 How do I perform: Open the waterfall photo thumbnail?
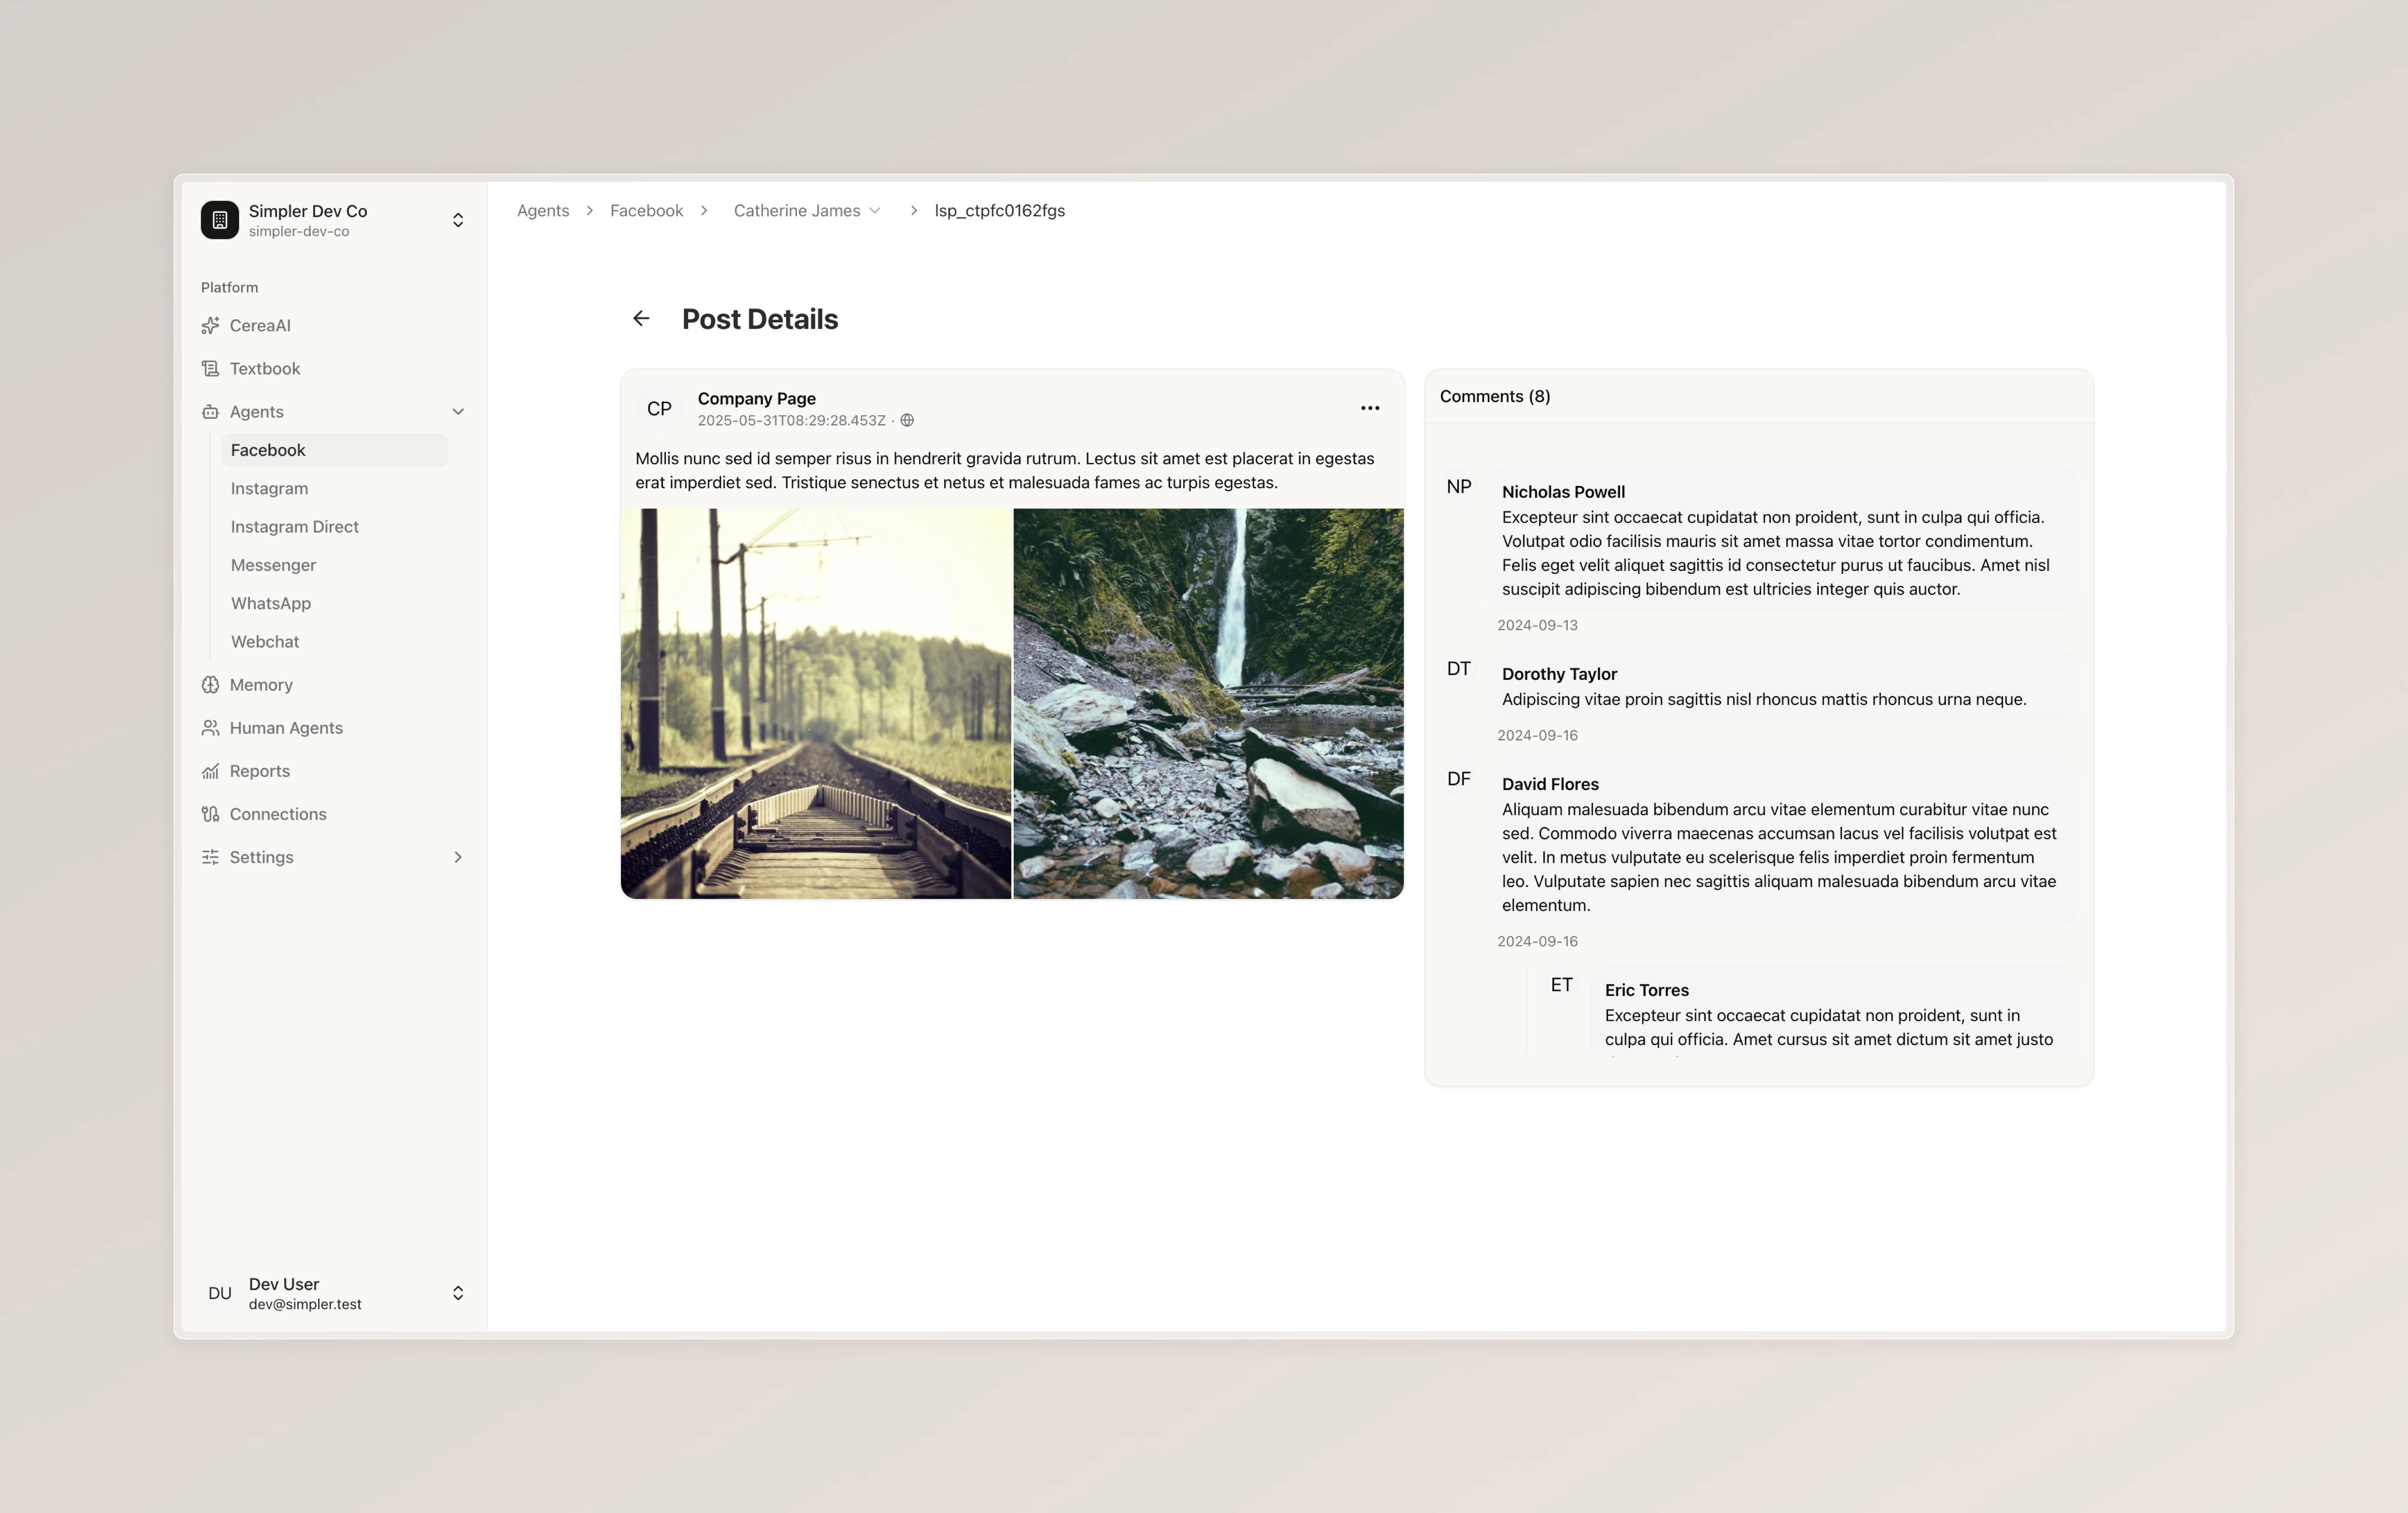pos(1208,704)
